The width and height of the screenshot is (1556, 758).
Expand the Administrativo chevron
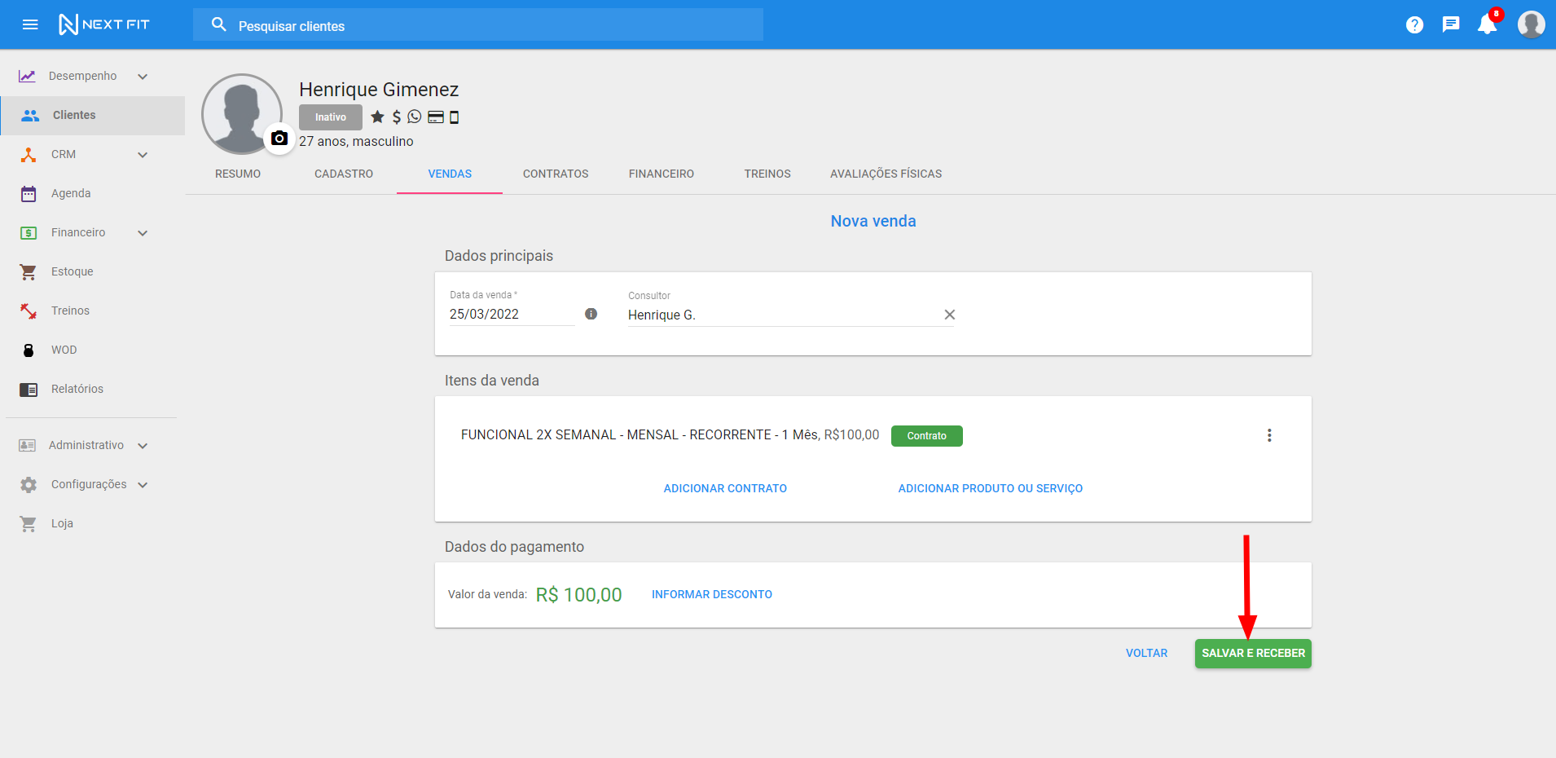(x=143, y=445)
